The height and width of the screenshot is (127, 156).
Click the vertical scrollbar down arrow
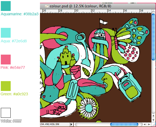pyautogui.click(x=154, y=120)
